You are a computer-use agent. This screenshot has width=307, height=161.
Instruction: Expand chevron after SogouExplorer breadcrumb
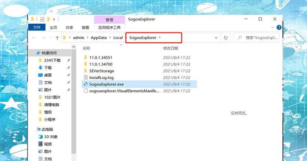coord(160,37)
